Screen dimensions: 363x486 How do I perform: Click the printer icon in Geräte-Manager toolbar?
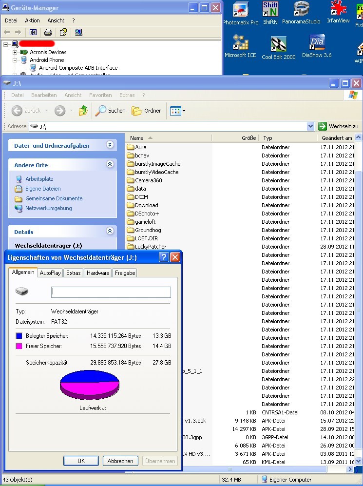(x=48, y=32)
